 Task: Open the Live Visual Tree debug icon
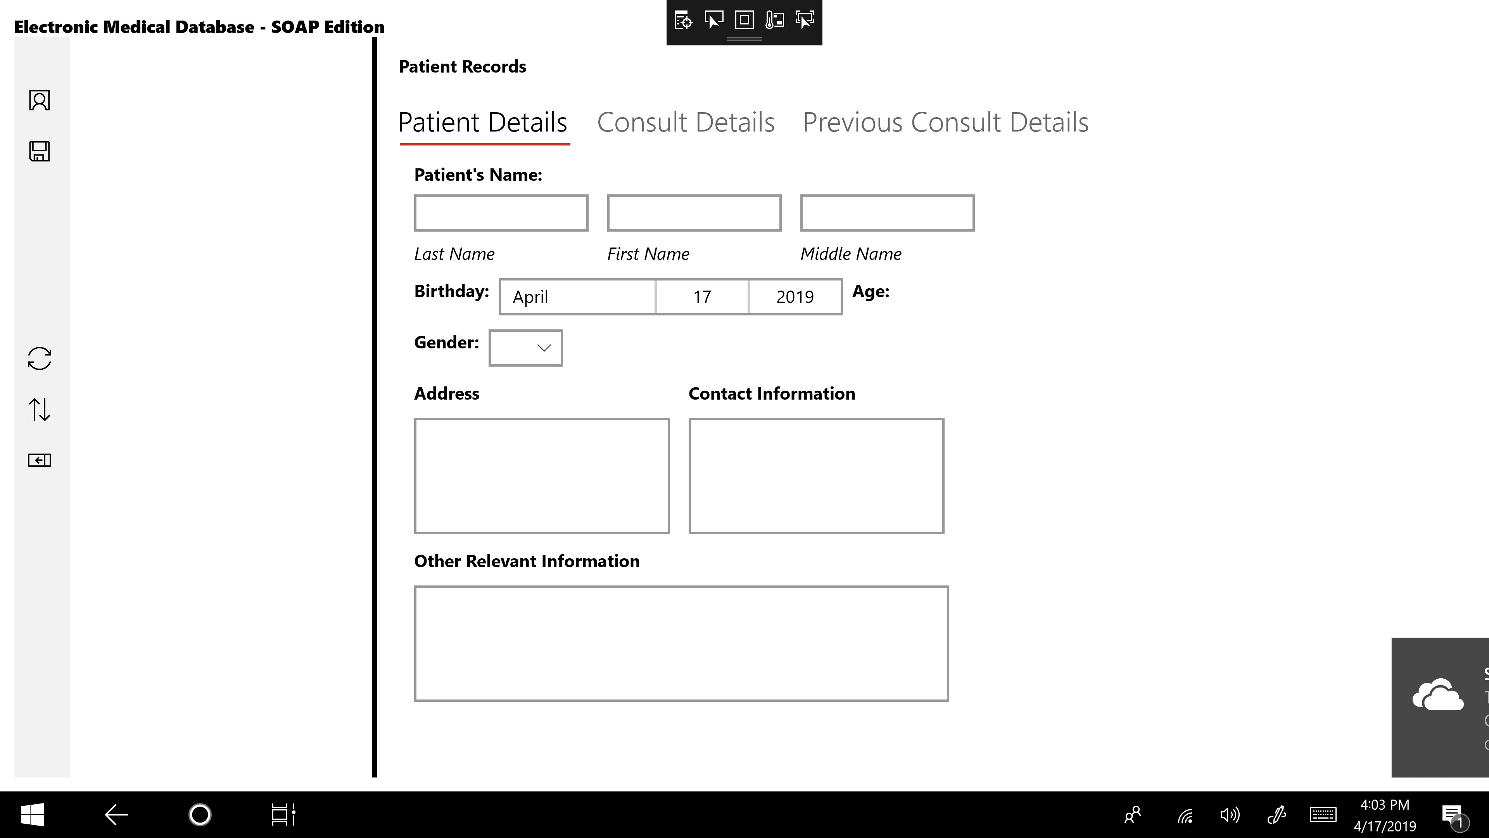(683, 20)
